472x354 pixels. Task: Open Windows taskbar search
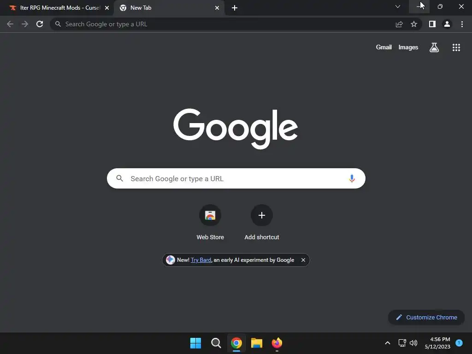216,343
